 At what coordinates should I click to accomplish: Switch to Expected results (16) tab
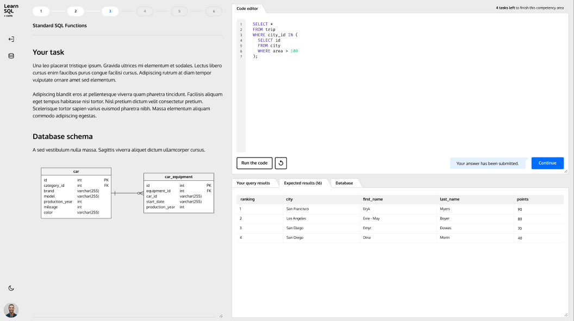tap(303, 183)
